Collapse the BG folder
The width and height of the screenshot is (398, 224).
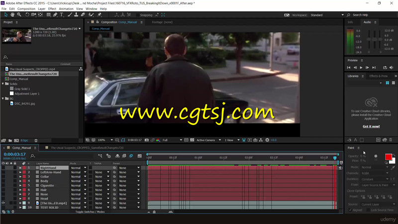pyautogui.click(x=3, y=99)
